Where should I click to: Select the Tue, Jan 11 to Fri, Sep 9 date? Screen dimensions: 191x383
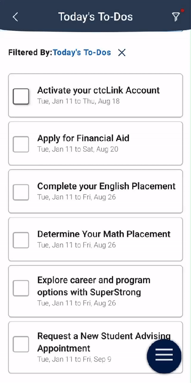[74, 359]
